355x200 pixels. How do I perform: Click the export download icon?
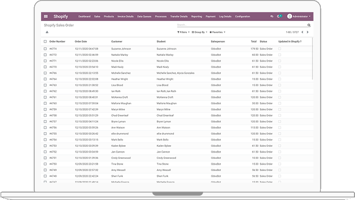47,32
